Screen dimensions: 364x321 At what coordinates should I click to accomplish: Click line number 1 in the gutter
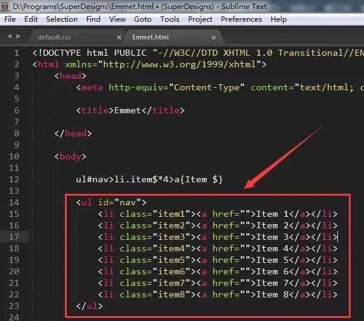pyautogui.click(x=16, y=53)
